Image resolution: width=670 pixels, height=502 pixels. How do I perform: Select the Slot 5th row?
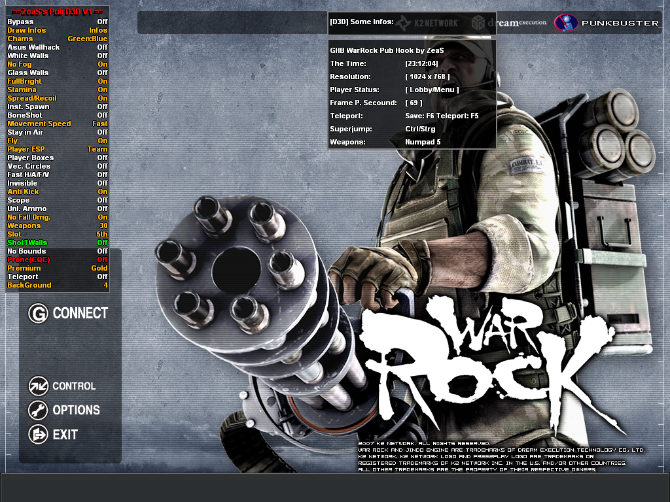(58, 235)
